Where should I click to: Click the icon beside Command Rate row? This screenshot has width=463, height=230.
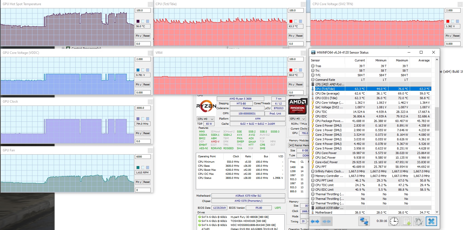tap(313, 80)
